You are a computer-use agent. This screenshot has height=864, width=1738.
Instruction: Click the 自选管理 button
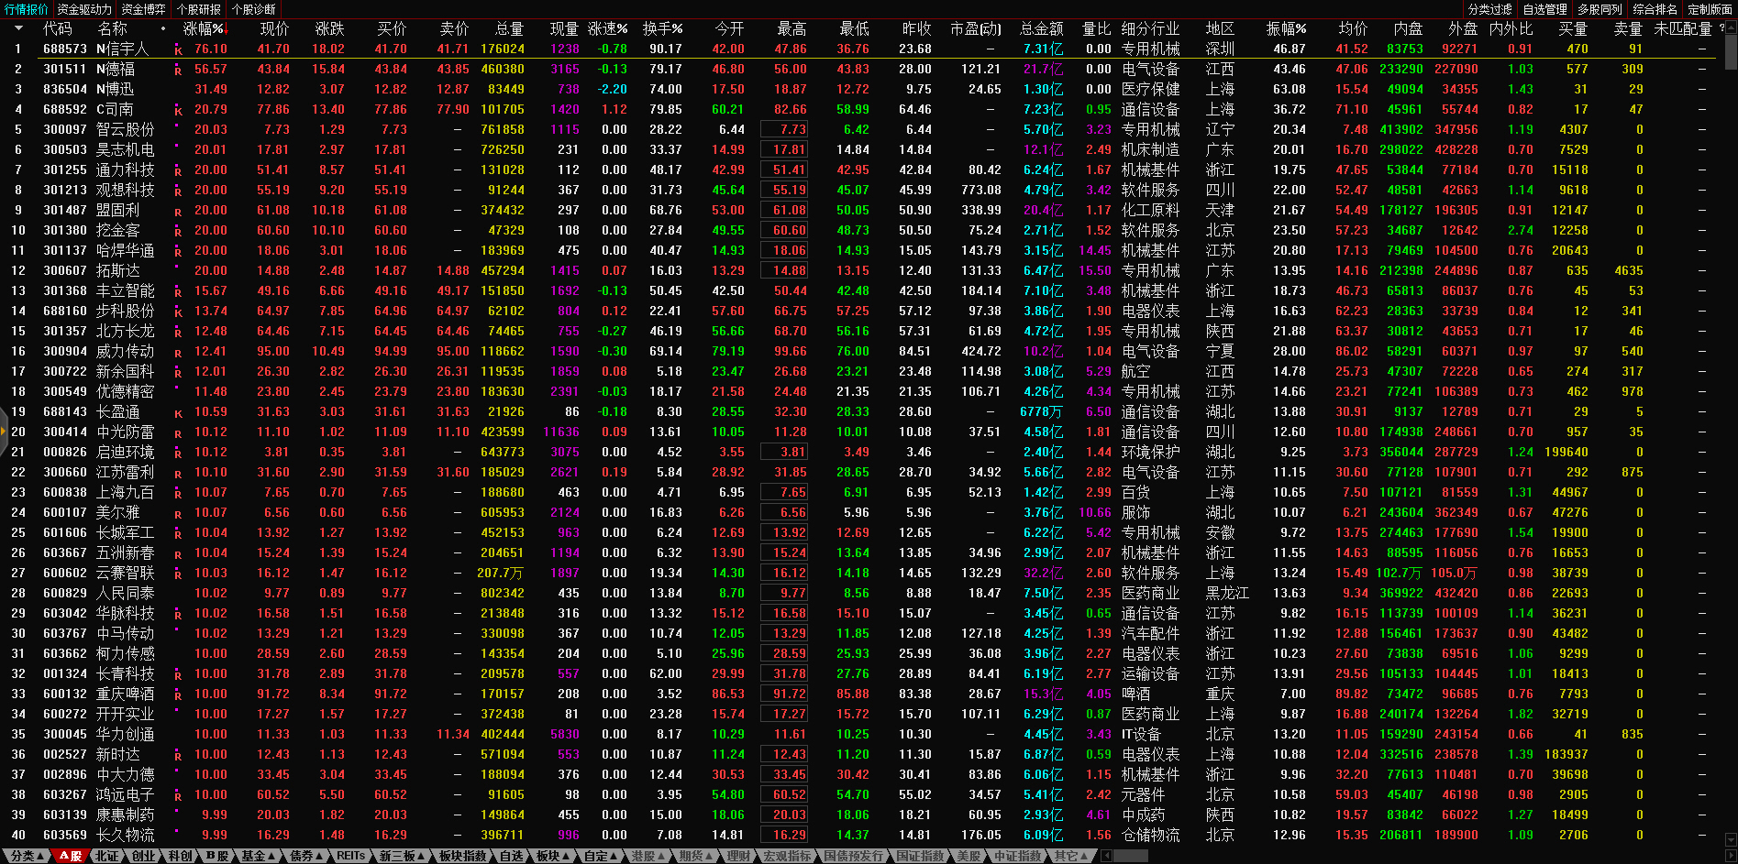pos(1544,9)
